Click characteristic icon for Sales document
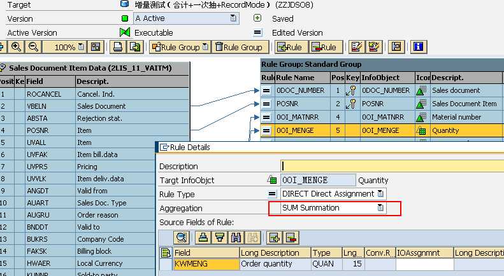This screenshot has height=276, width=504. point(421,91)
